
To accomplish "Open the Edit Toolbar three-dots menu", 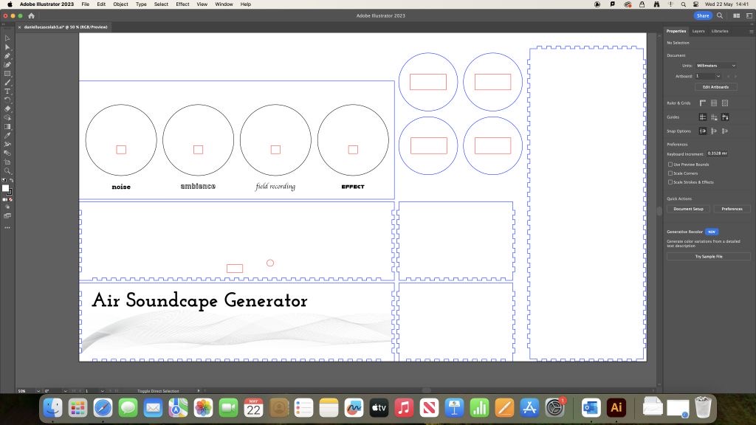I will 7,227.
